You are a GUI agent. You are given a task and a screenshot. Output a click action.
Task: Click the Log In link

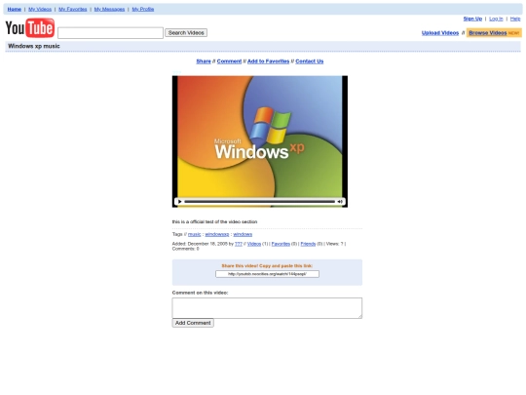(x=496, y=19)
